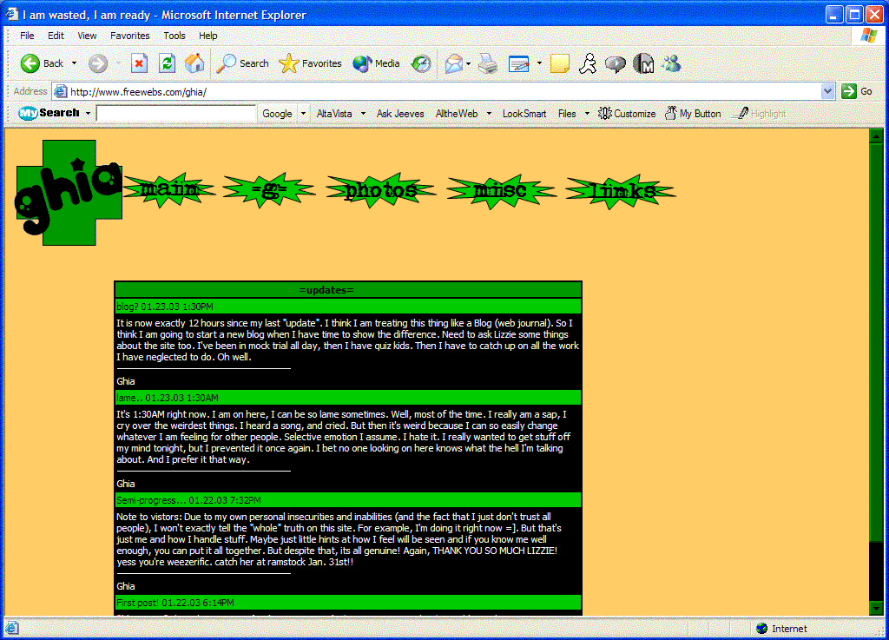Go to the main page link
889x640 pixels.
tap(169, 190)
